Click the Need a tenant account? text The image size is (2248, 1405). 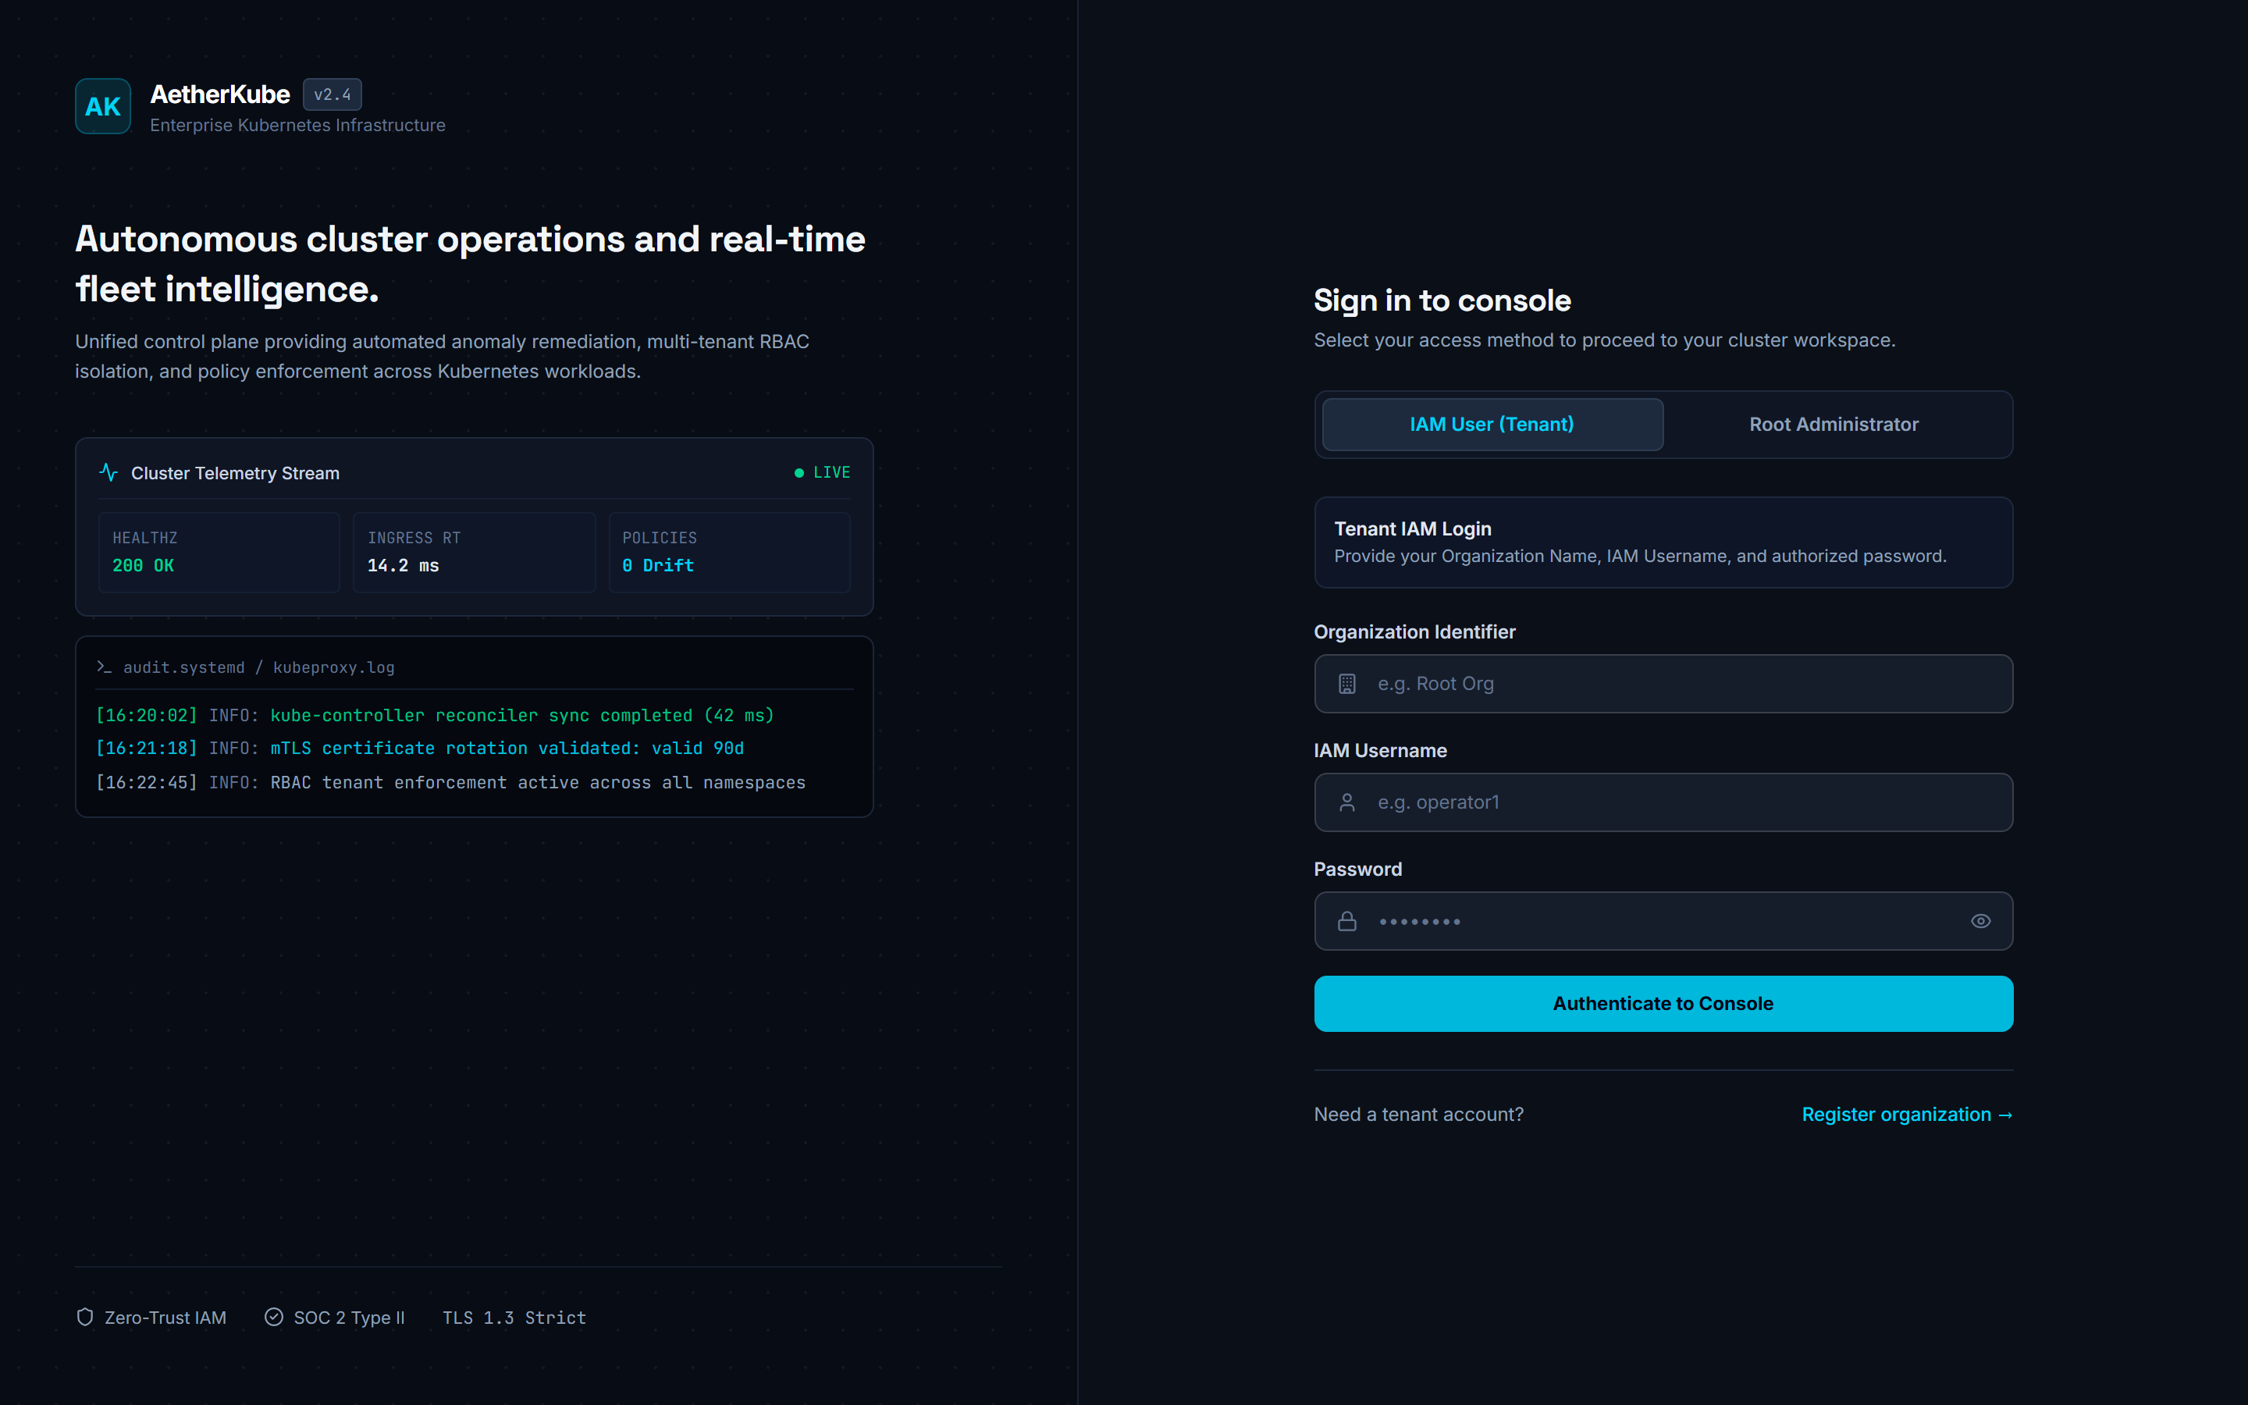1418,1114
